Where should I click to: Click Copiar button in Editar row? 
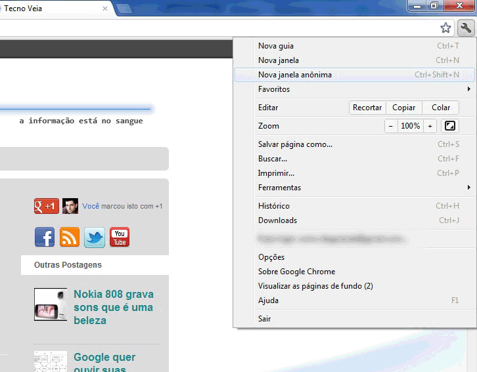click(404, 108)
